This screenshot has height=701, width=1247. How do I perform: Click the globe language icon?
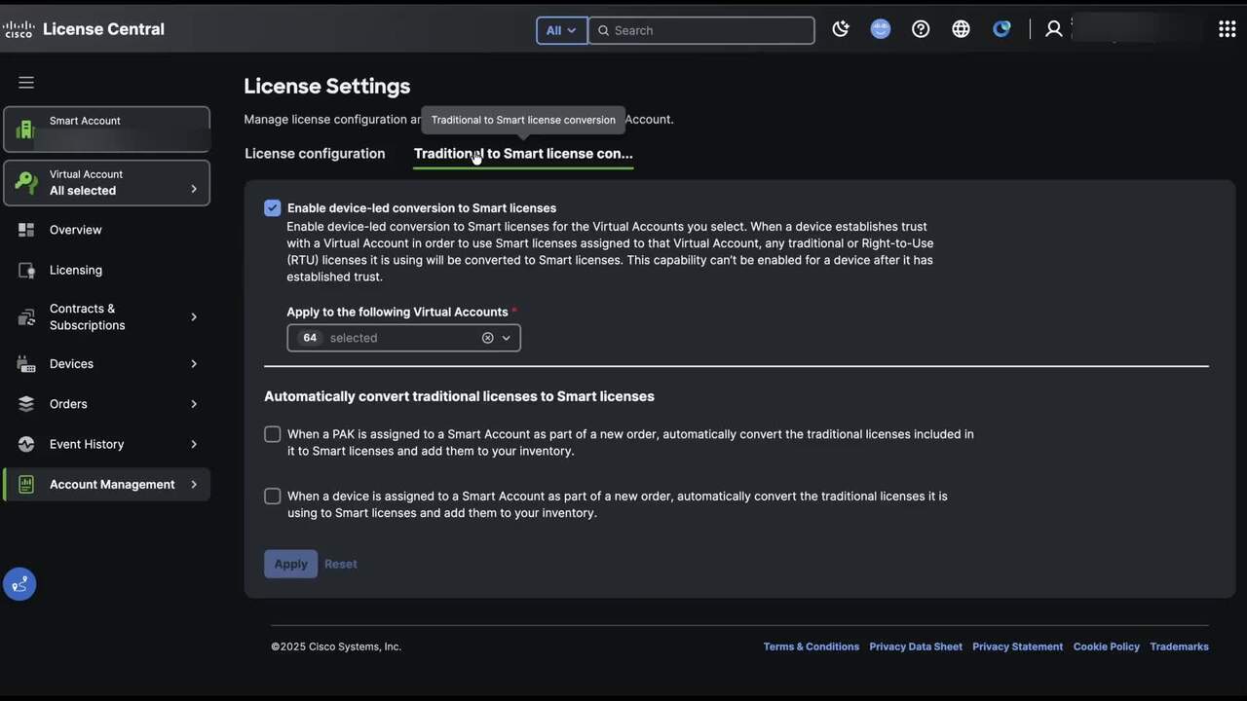pos(961,29)
